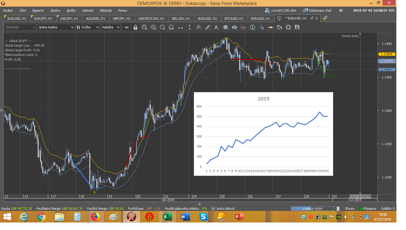Select the pencil drawing tool
This screenshot has height=230, width=406.
click(207, 27)
